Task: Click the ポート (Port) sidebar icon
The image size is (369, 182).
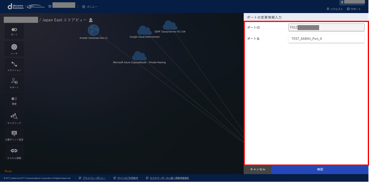Action: coord(14,31)
